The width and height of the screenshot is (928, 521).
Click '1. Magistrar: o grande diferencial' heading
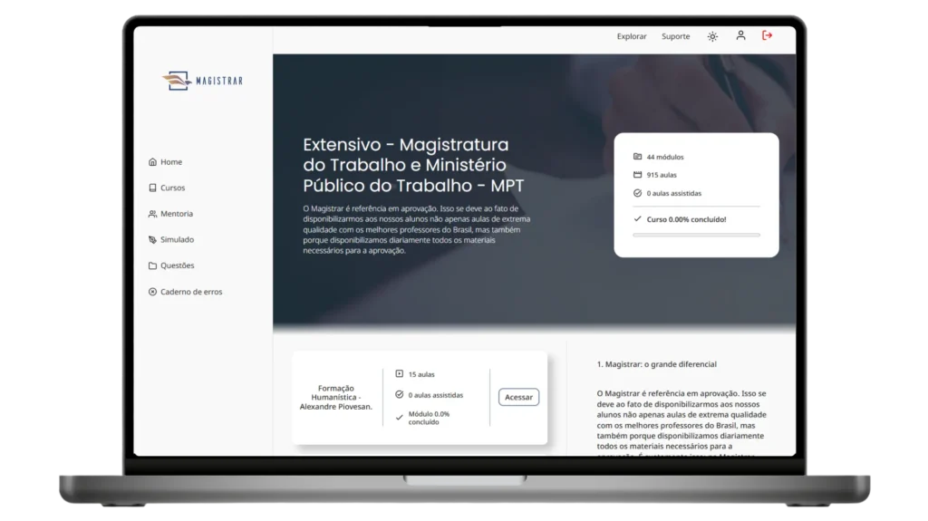656,364
